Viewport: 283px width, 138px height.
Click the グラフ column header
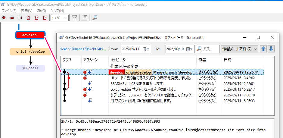coord(71,59)
